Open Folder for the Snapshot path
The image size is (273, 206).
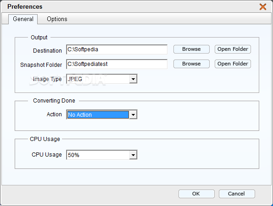233,64
